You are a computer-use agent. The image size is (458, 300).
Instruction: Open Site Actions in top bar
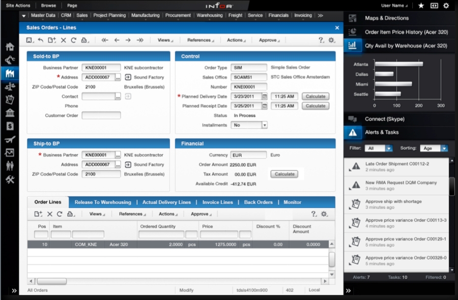(18, 6)
